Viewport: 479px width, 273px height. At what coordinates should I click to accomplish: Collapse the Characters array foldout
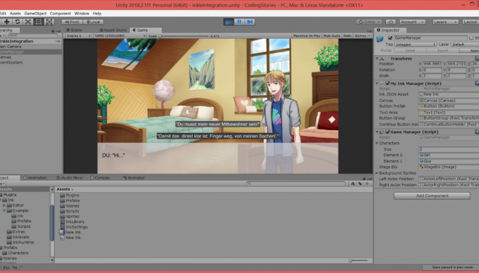[x=377, y=144]
